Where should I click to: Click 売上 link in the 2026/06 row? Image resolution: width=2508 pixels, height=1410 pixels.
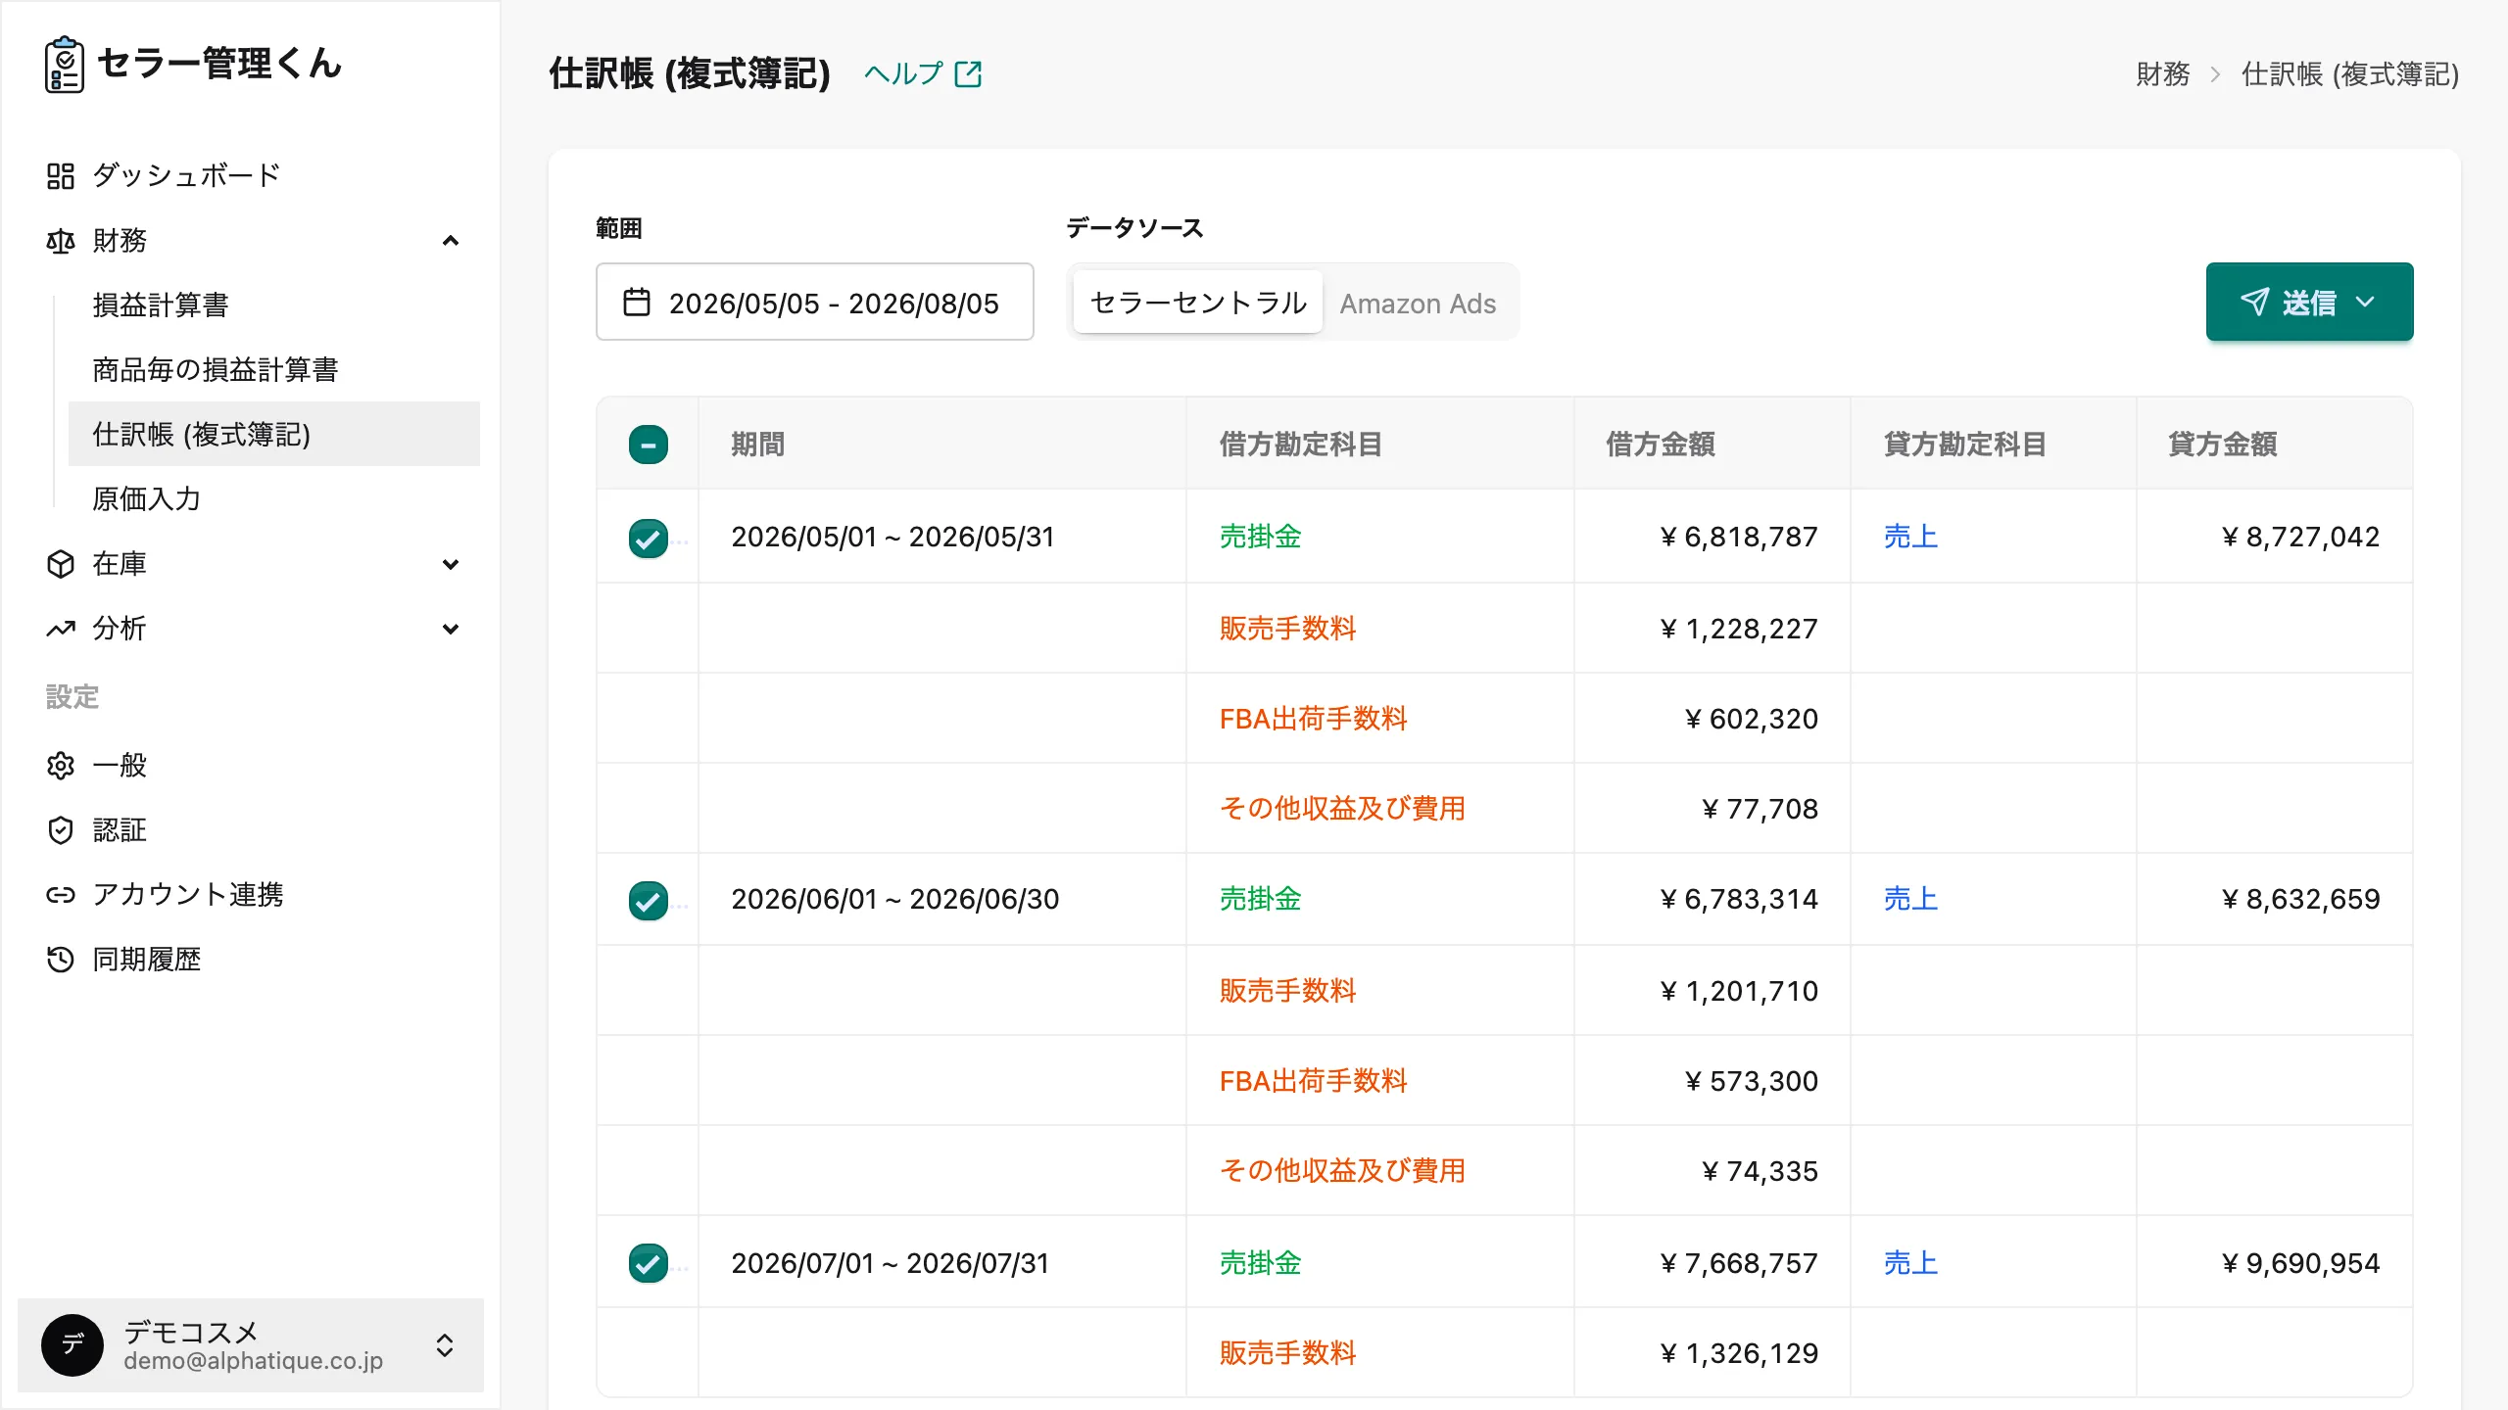coord(1910,899)
